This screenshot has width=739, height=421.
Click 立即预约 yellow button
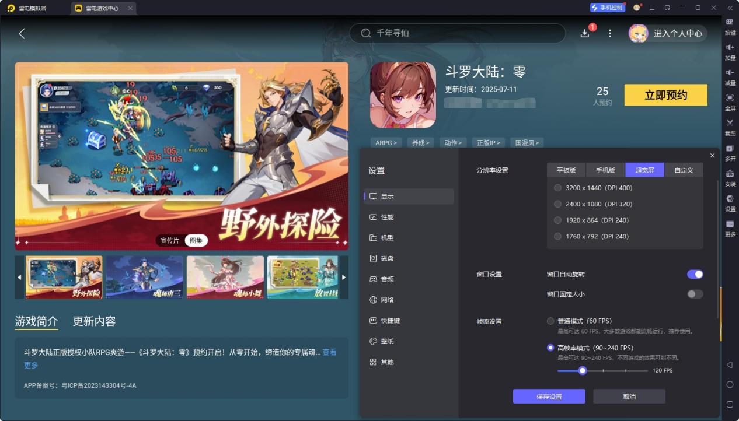click(665, 95)
